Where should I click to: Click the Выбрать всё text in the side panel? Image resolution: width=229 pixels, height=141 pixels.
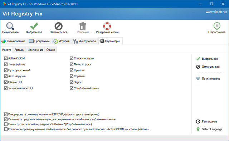click(210, 59)
